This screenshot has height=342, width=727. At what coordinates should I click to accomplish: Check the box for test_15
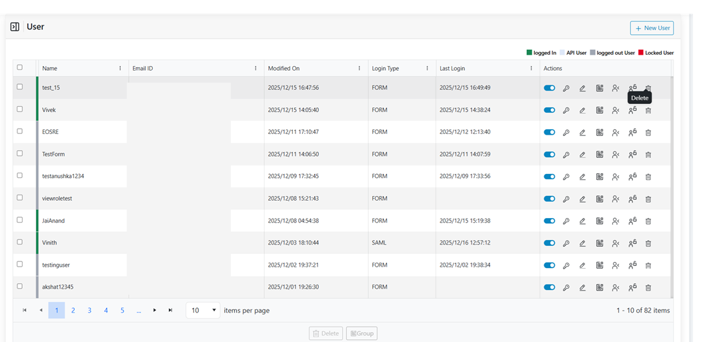click(x=19, y=87)
